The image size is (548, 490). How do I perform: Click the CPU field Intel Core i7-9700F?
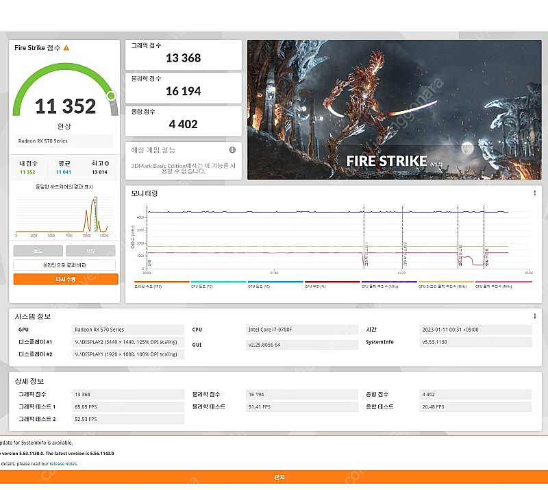coord(302,330)
